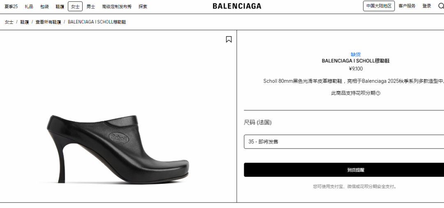The image size is (444, 208).
Task: Change region via 中国大陆地区 button
Action: 379,6
